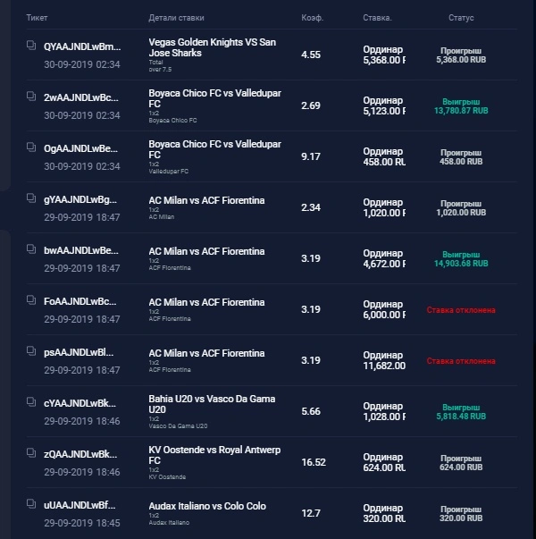
Task: Copy ticket ID psAAJNDLwBl icon
Action: [31, 350]
